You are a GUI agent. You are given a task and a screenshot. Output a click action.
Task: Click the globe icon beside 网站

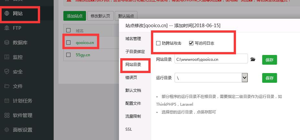7,14
